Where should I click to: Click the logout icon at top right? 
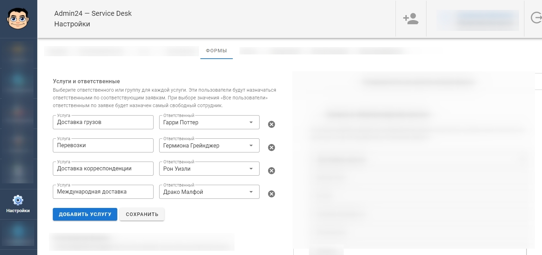536,18
